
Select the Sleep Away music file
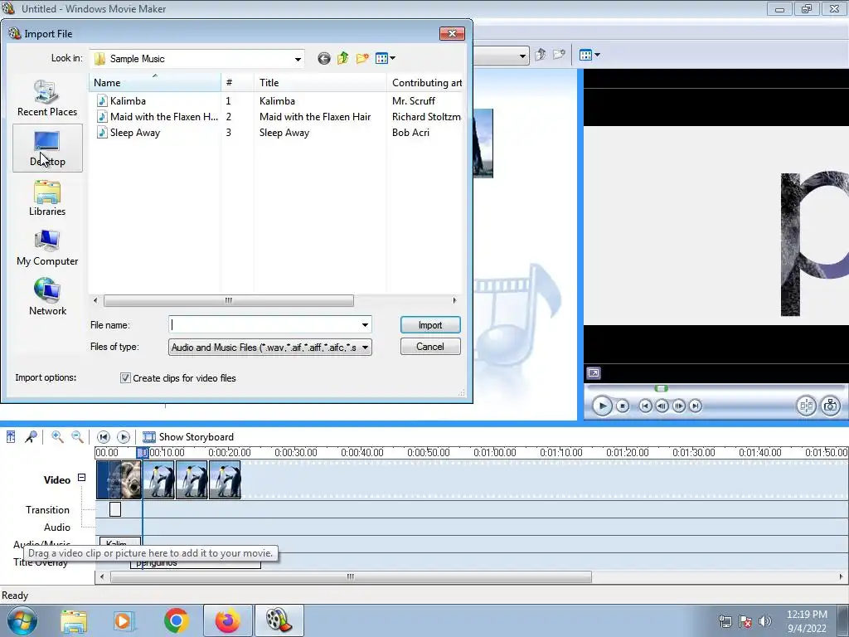pyautogui.click(x=129, y=132)
